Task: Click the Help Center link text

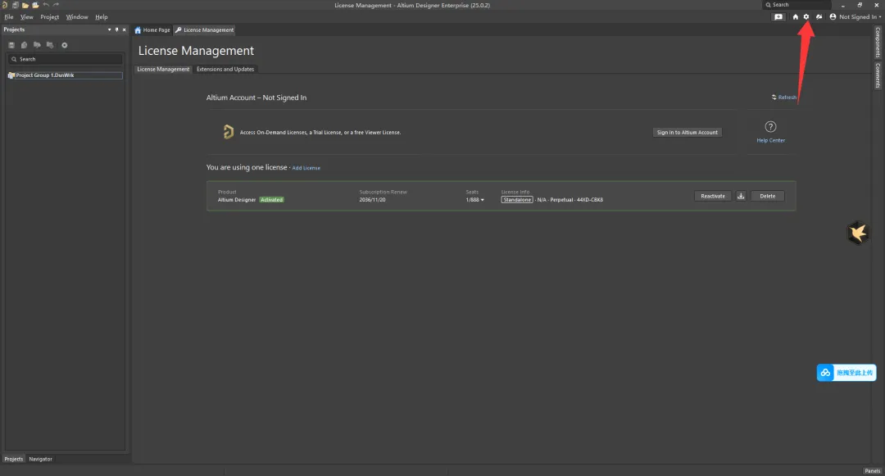Action: coord(770,140)
